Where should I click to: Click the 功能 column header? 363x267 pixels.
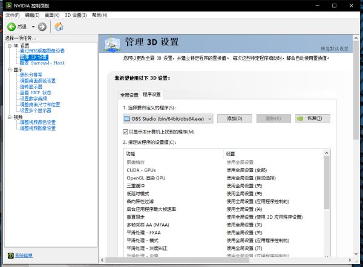(x=174, y=153)
